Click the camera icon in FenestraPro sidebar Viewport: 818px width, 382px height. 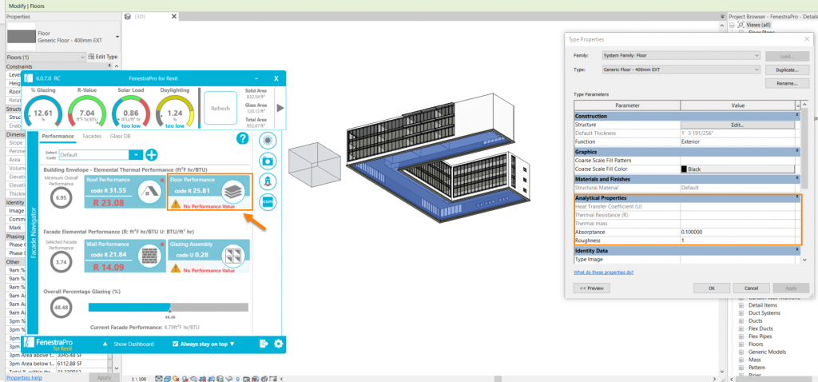coord(268,161)
